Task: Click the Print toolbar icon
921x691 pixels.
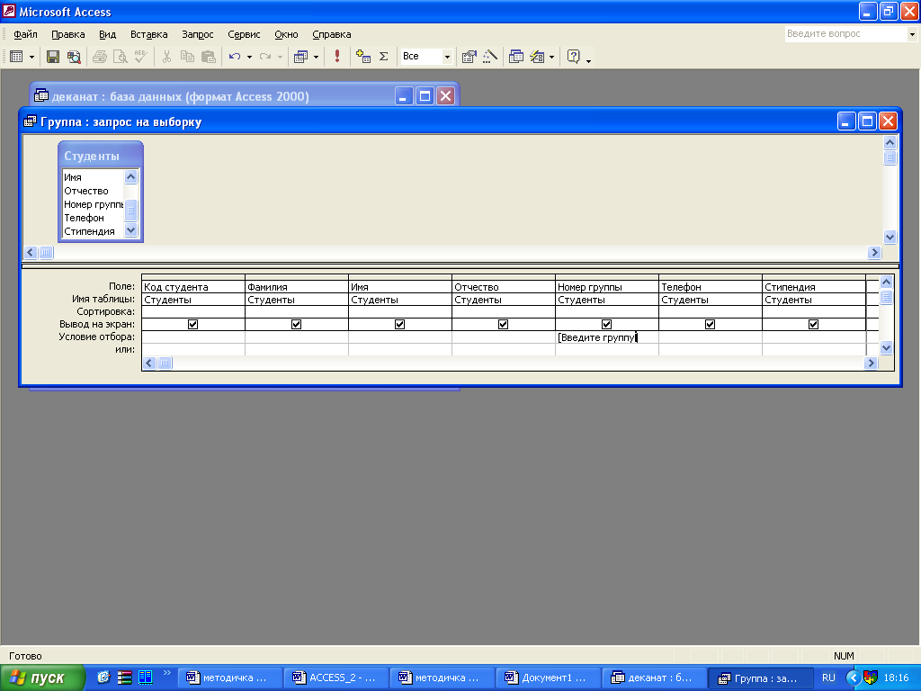Action: pos(99,57)
